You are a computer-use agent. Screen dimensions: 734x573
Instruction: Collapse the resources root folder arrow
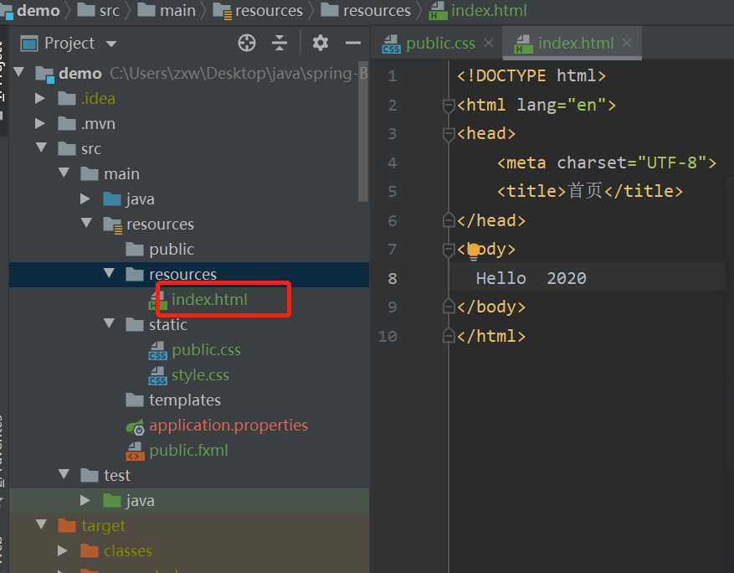click(86, 223)
